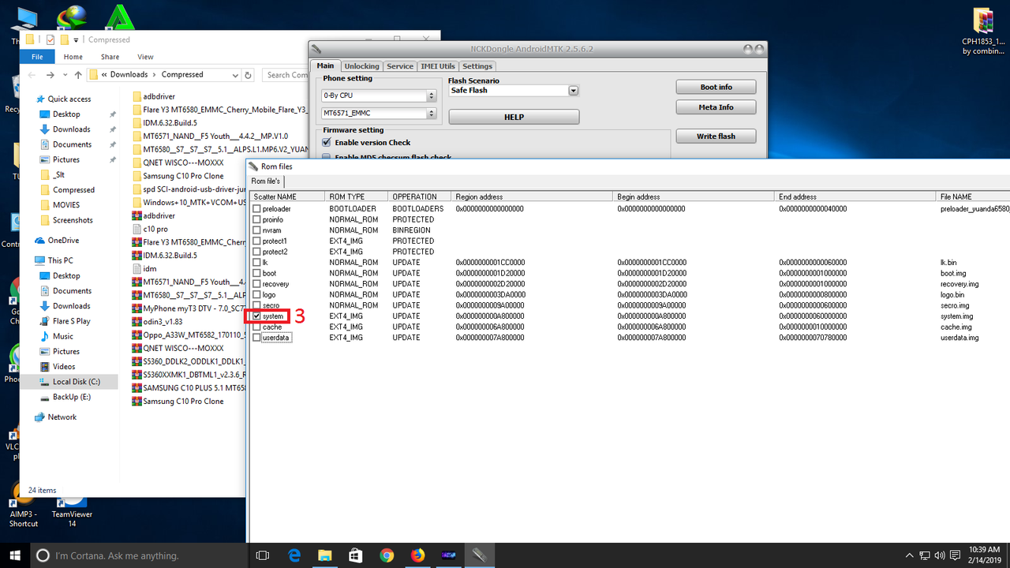Screen dimensions: 1010x568
Task: Open Microsoft Edge from the taskbar
Action: [294, 555]
